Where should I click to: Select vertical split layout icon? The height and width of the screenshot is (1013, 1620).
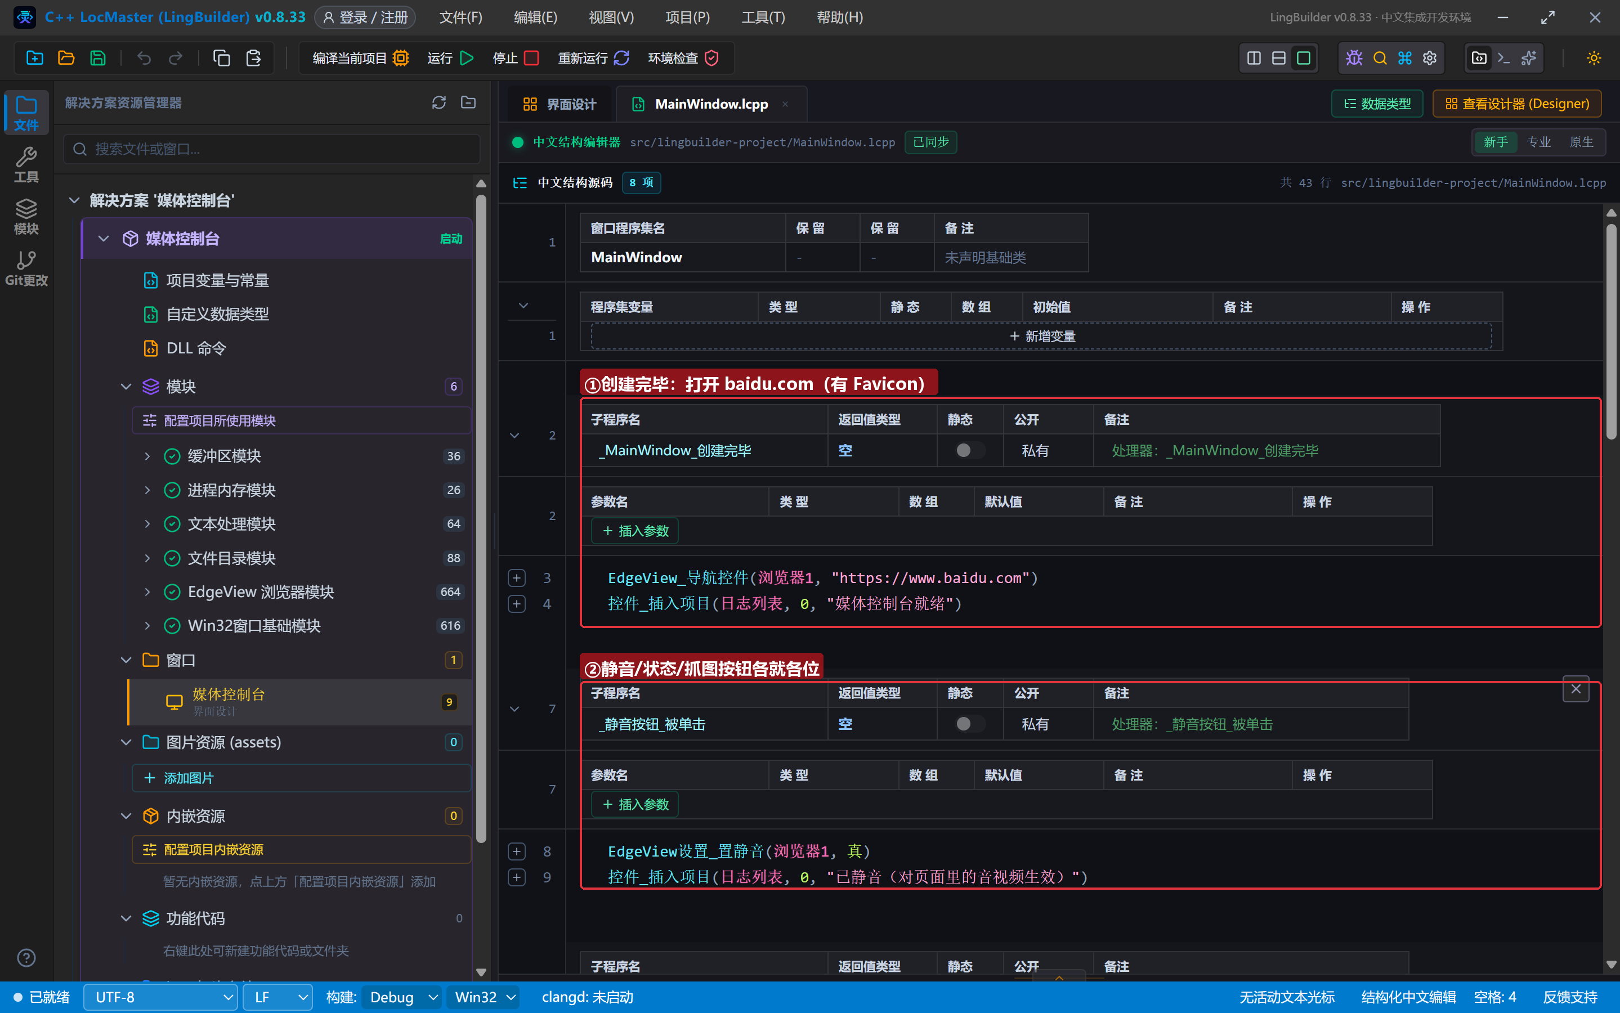coord(1254,59)
